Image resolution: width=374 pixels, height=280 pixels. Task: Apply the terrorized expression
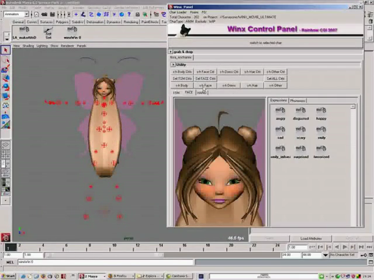(x=321, y=152)
